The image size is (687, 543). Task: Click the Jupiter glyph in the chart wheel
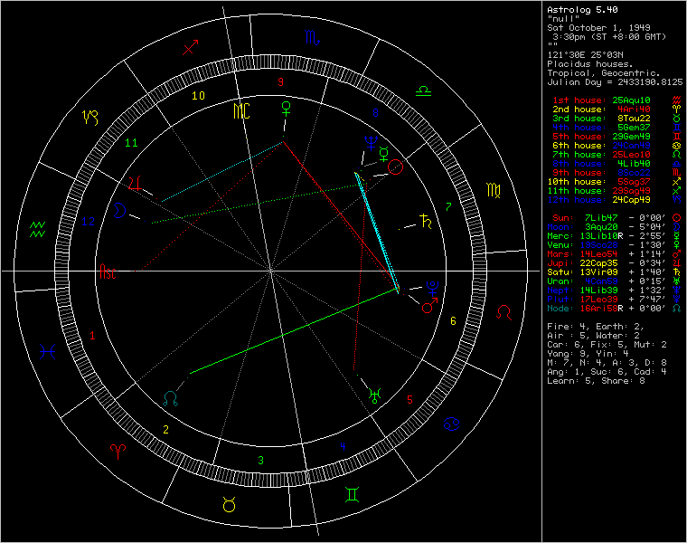[x=136, y=184]
